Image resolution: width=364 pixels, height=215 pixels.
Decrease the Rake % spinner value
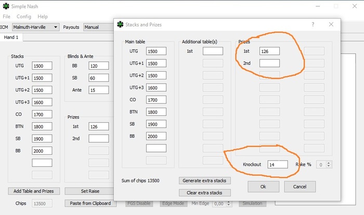(329, 166)
